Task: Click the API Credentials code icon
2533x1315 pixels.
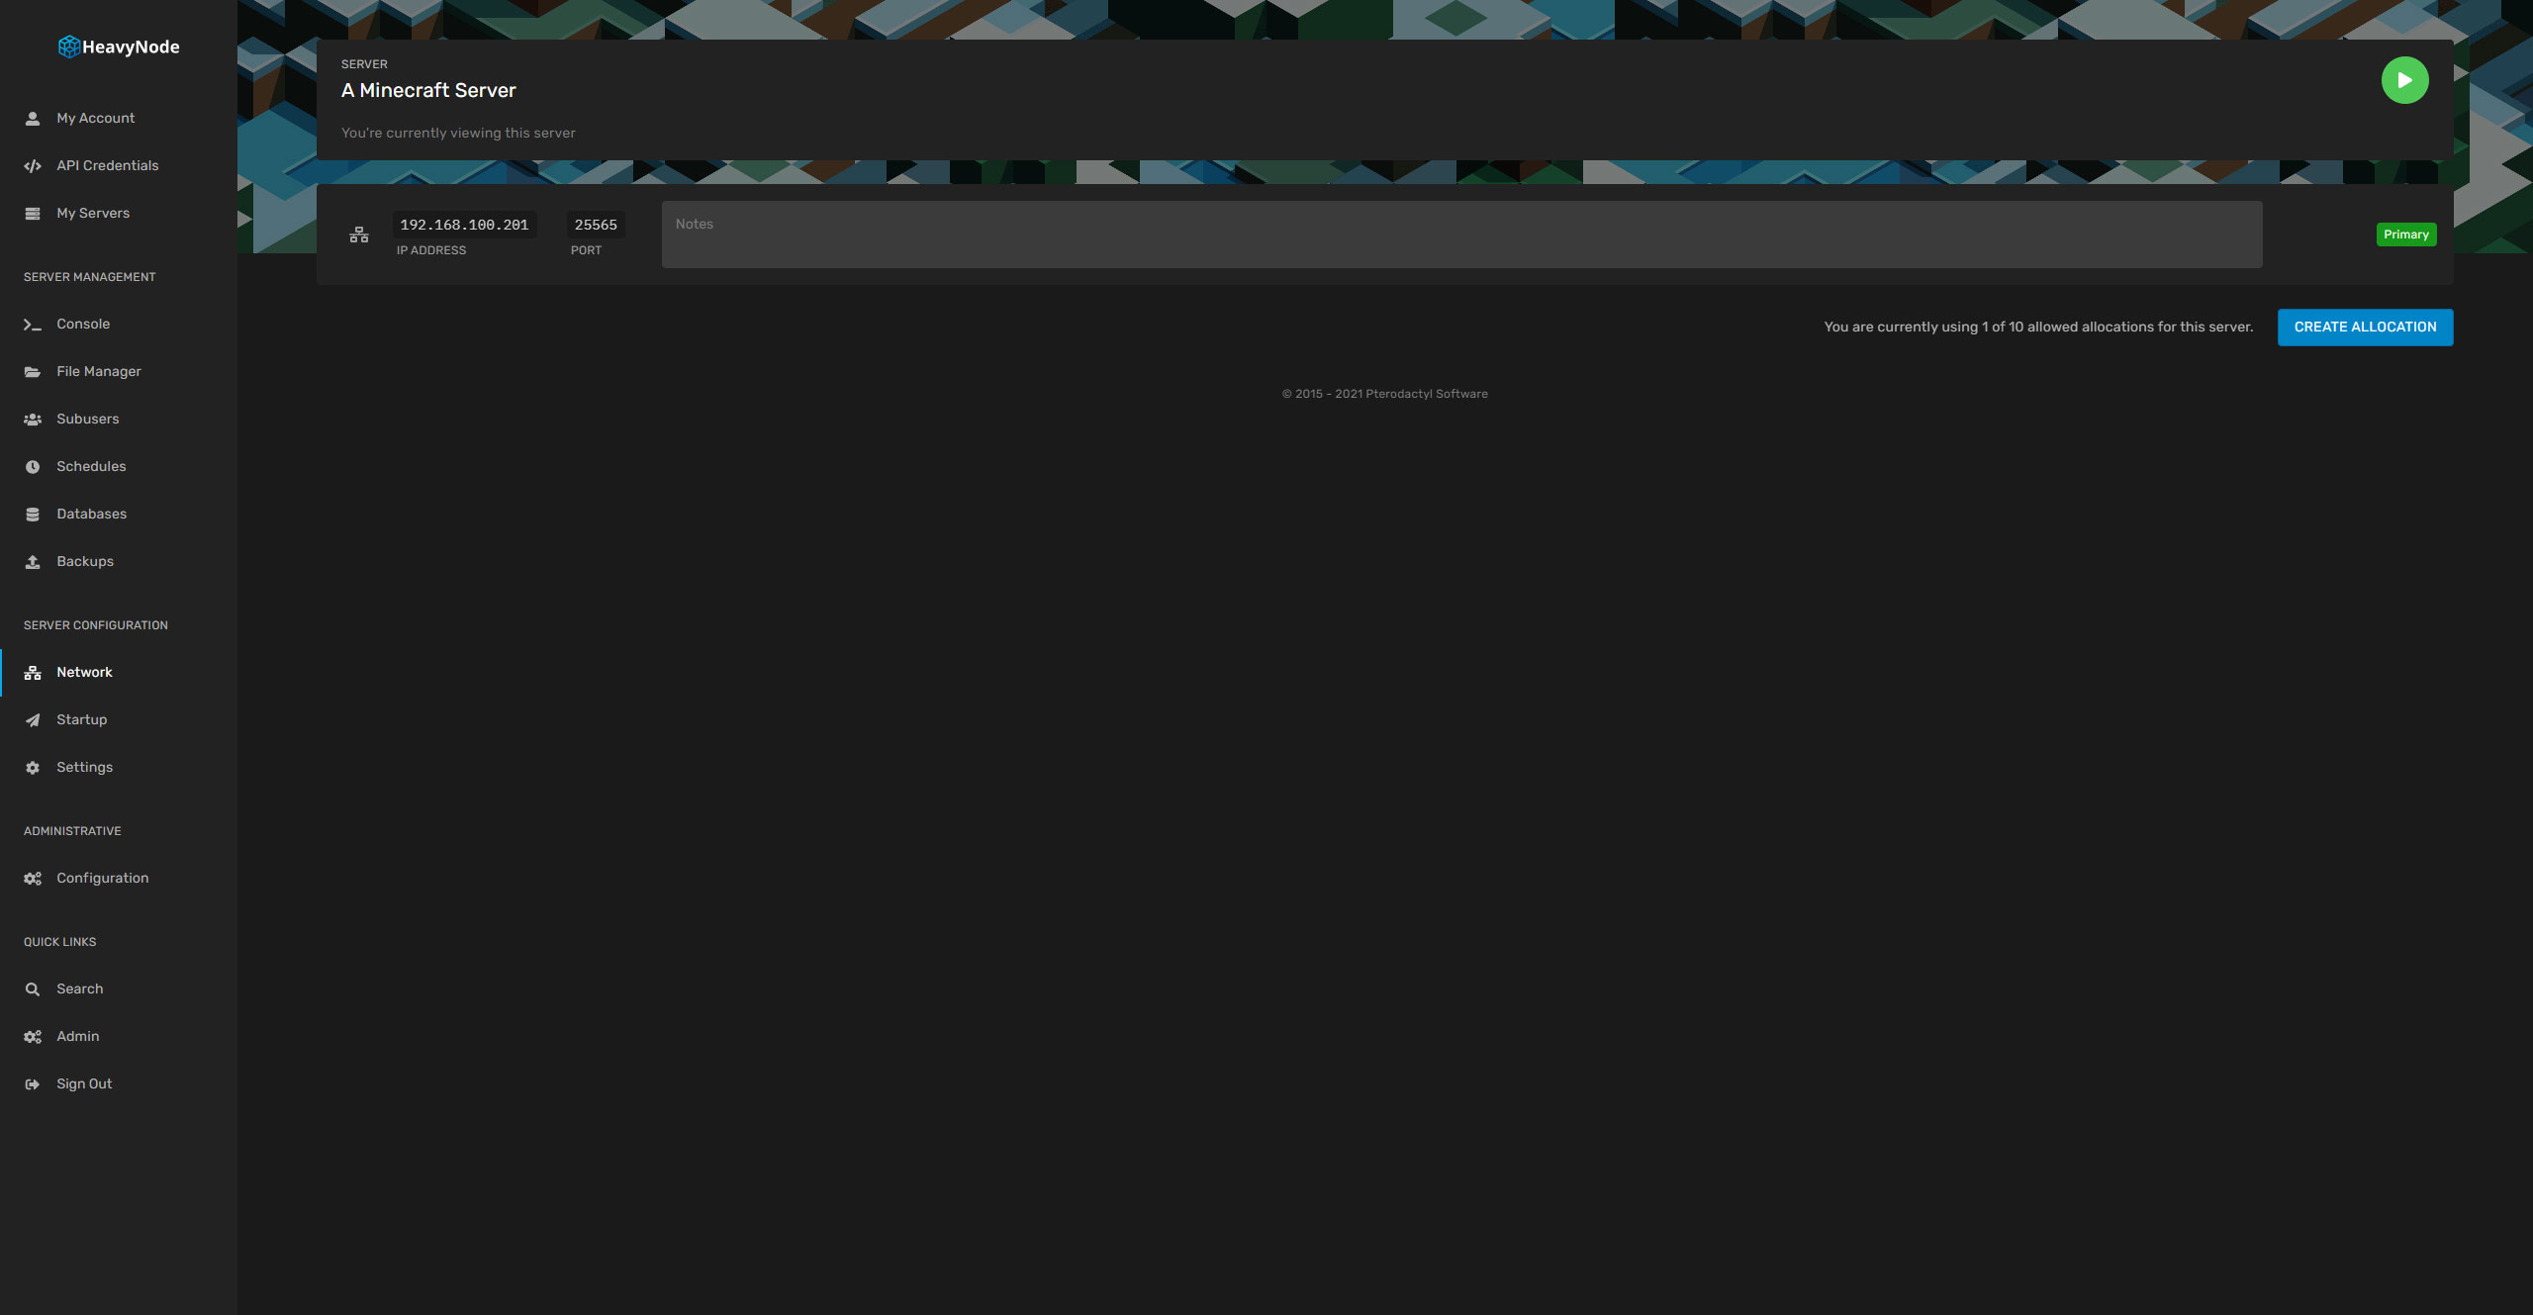Action: pos(33,165)
